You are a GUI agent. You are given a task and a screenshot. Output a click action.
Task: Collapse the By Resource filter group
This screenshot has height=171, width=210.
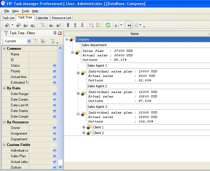[x=4, y=122]
